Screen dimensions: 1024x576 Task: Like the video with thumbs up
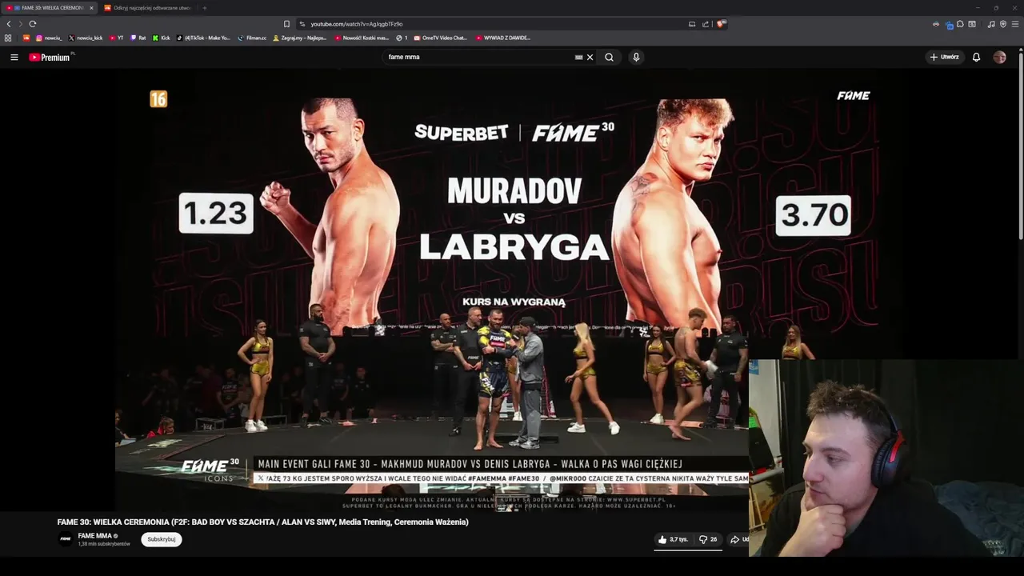coord(673,539)
